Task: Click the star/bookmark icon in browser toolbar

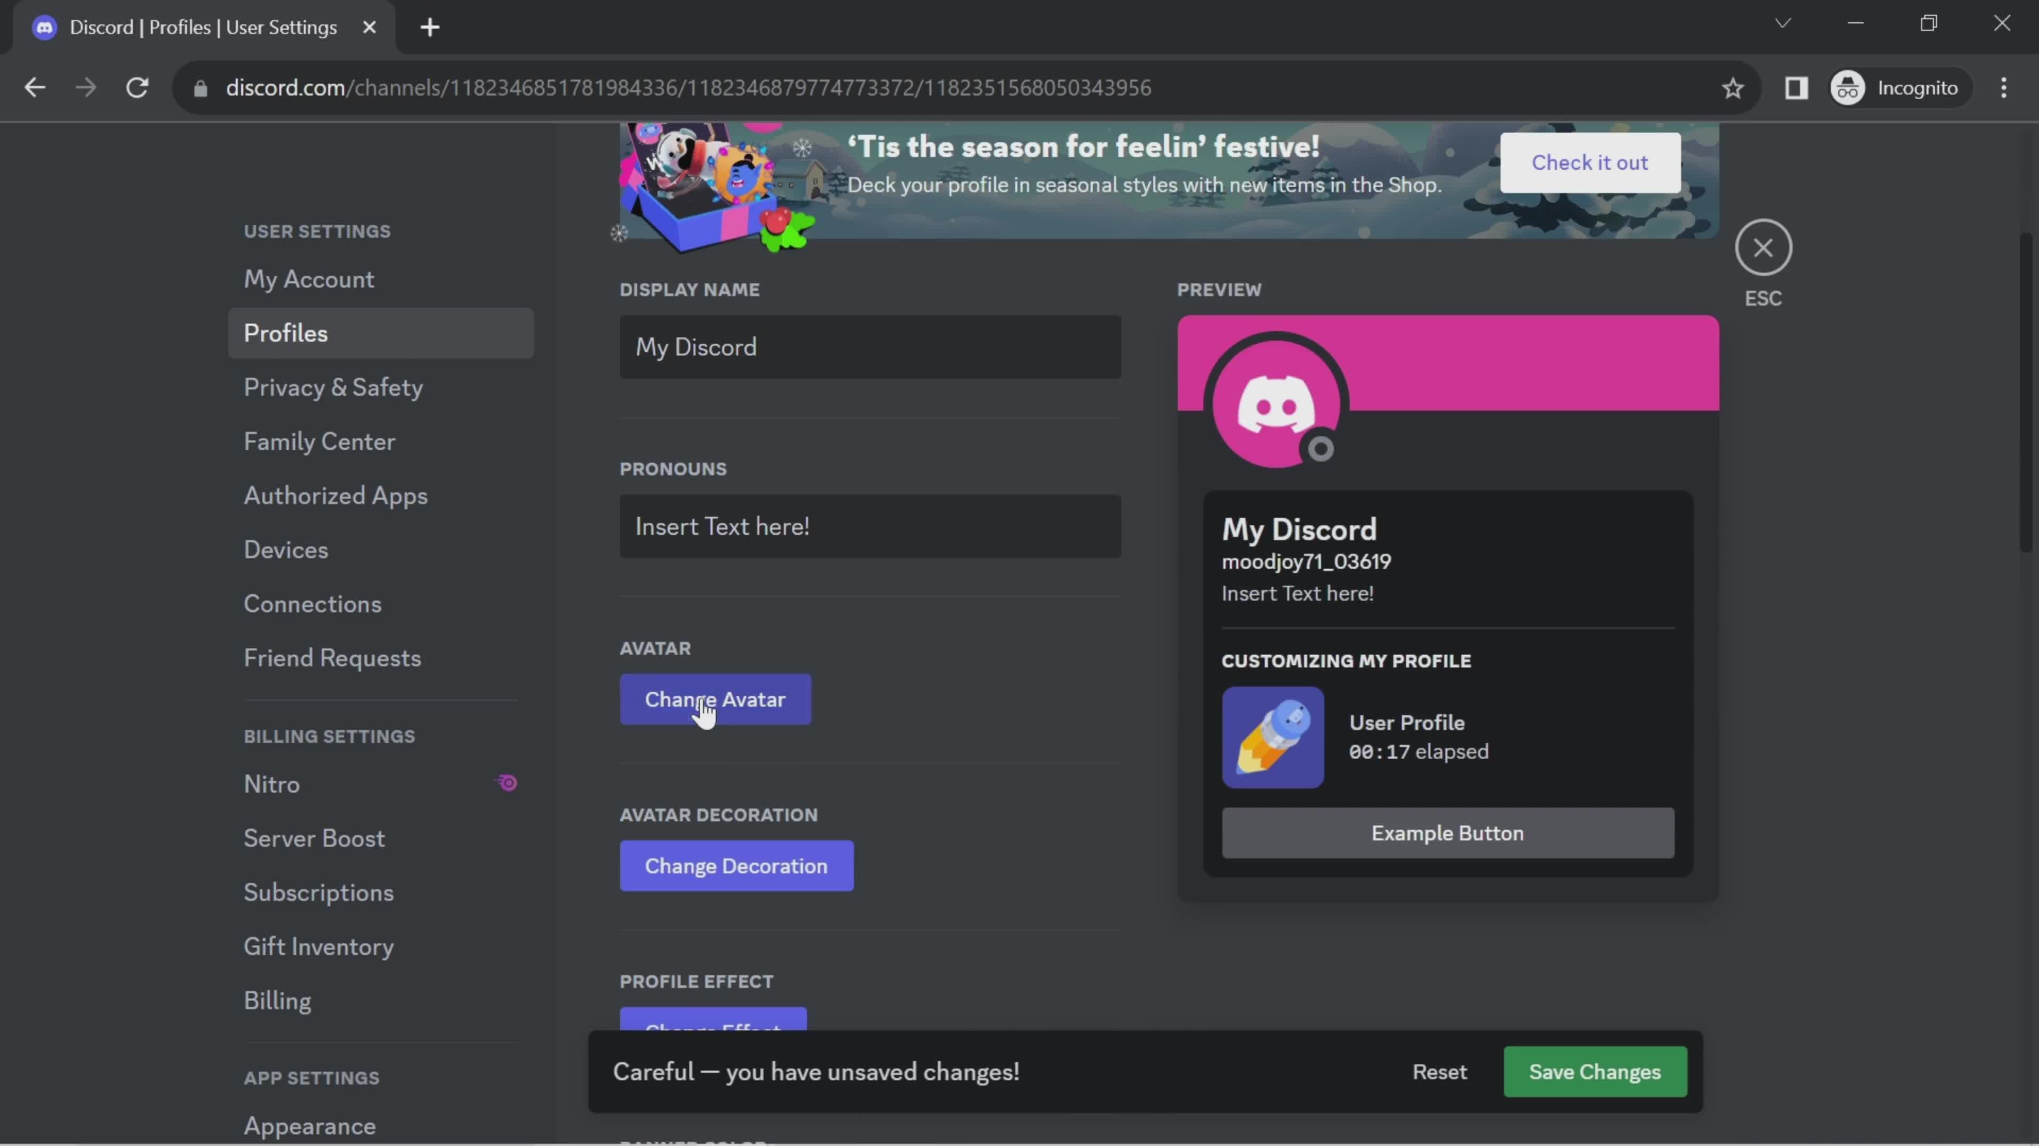Action: pyautogui.click(x=1734, y=87)
